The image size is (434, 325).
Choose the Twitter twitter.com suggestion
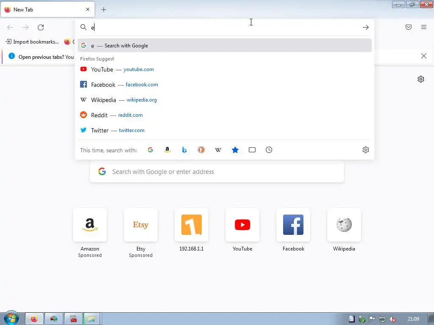[x=225, y=130]
